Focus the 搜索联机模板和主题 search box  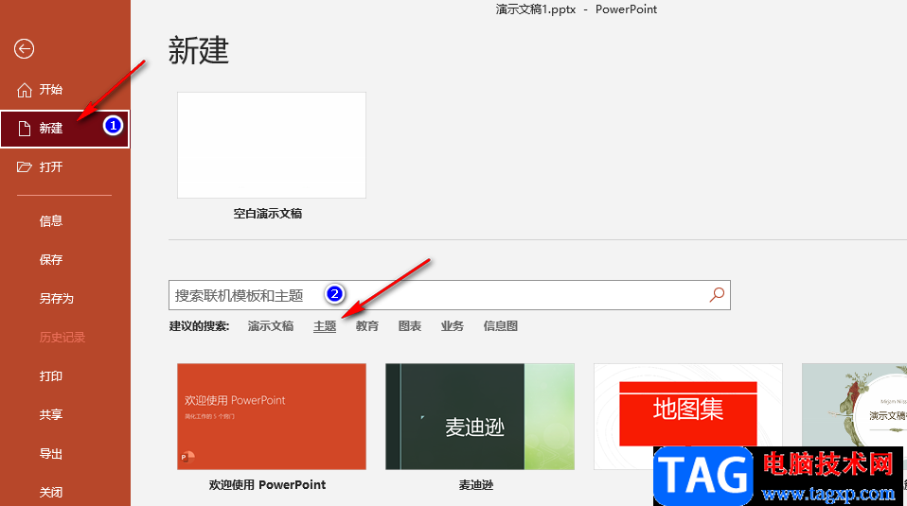[x=450, y=295]
